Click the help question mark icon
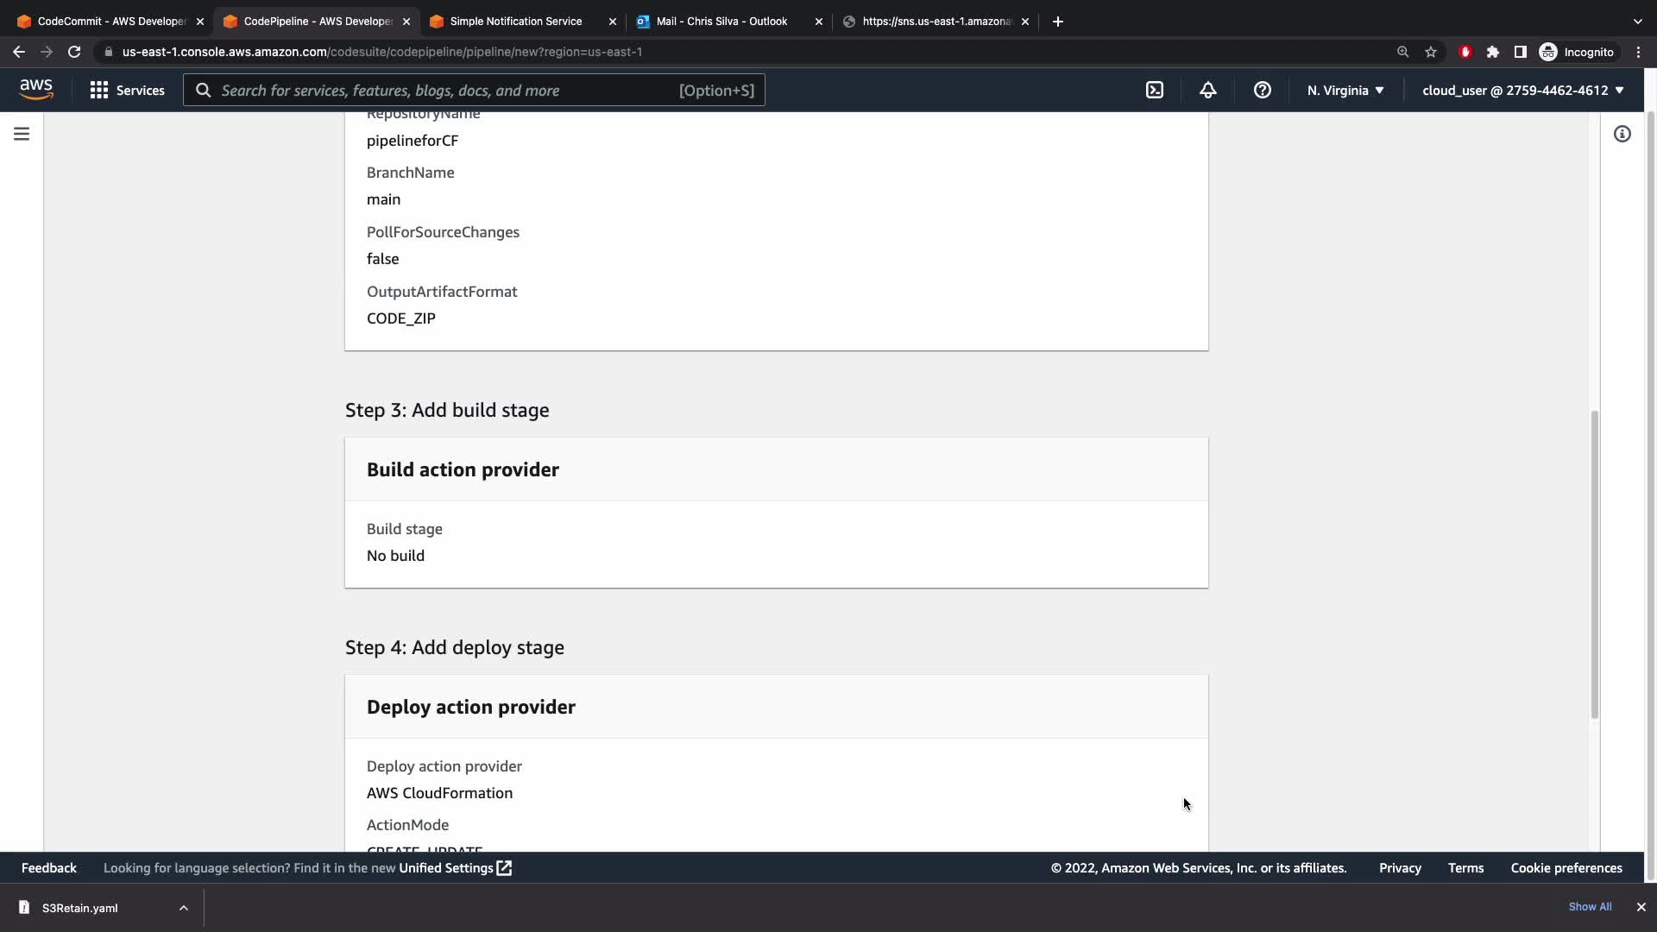This screenshot has height=932, width=1657. (1262, 90)
